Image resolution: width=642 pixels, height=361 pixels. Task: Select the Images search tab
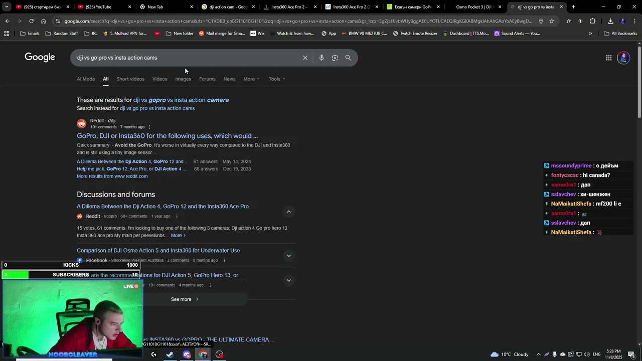coord(183,79)
